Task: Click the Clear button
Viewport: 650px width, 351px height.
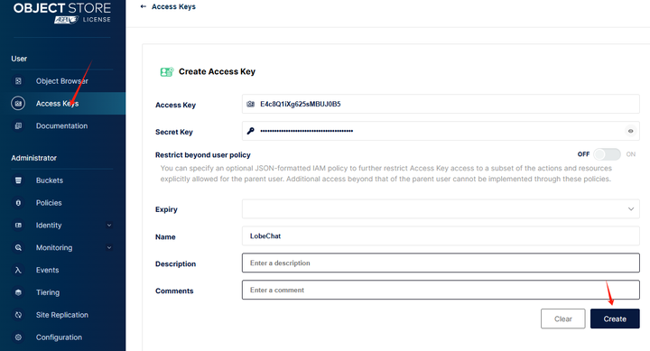Action: coord(563,319)
